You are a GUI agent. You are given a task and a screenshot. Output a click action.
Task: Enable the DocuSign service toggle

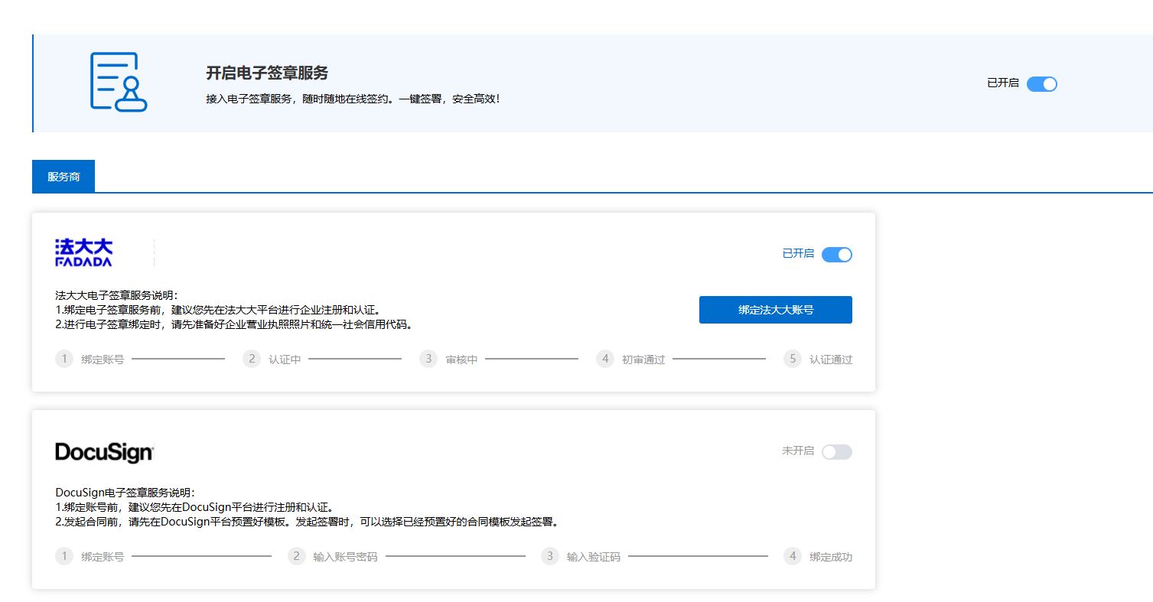(836, 452)
